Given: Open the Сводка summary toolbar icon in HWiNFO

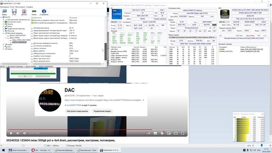Looking at the screenshot, I should coord(5,12).
